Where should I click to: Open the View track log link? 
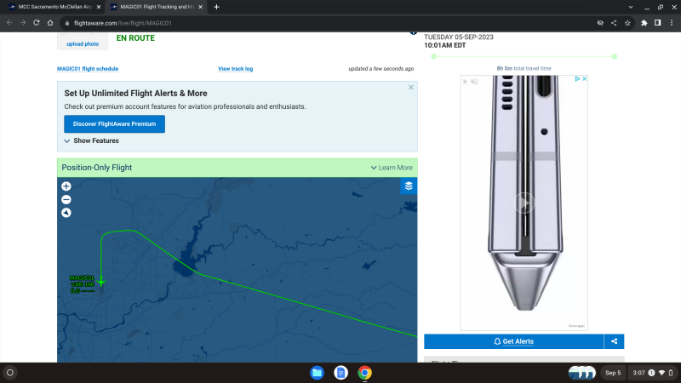tap(236, 69)
